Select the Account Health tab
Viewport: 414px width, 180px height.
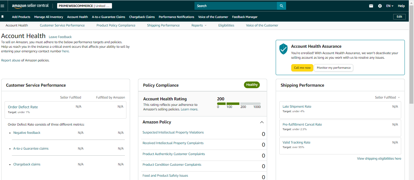[x=17, y=25]
